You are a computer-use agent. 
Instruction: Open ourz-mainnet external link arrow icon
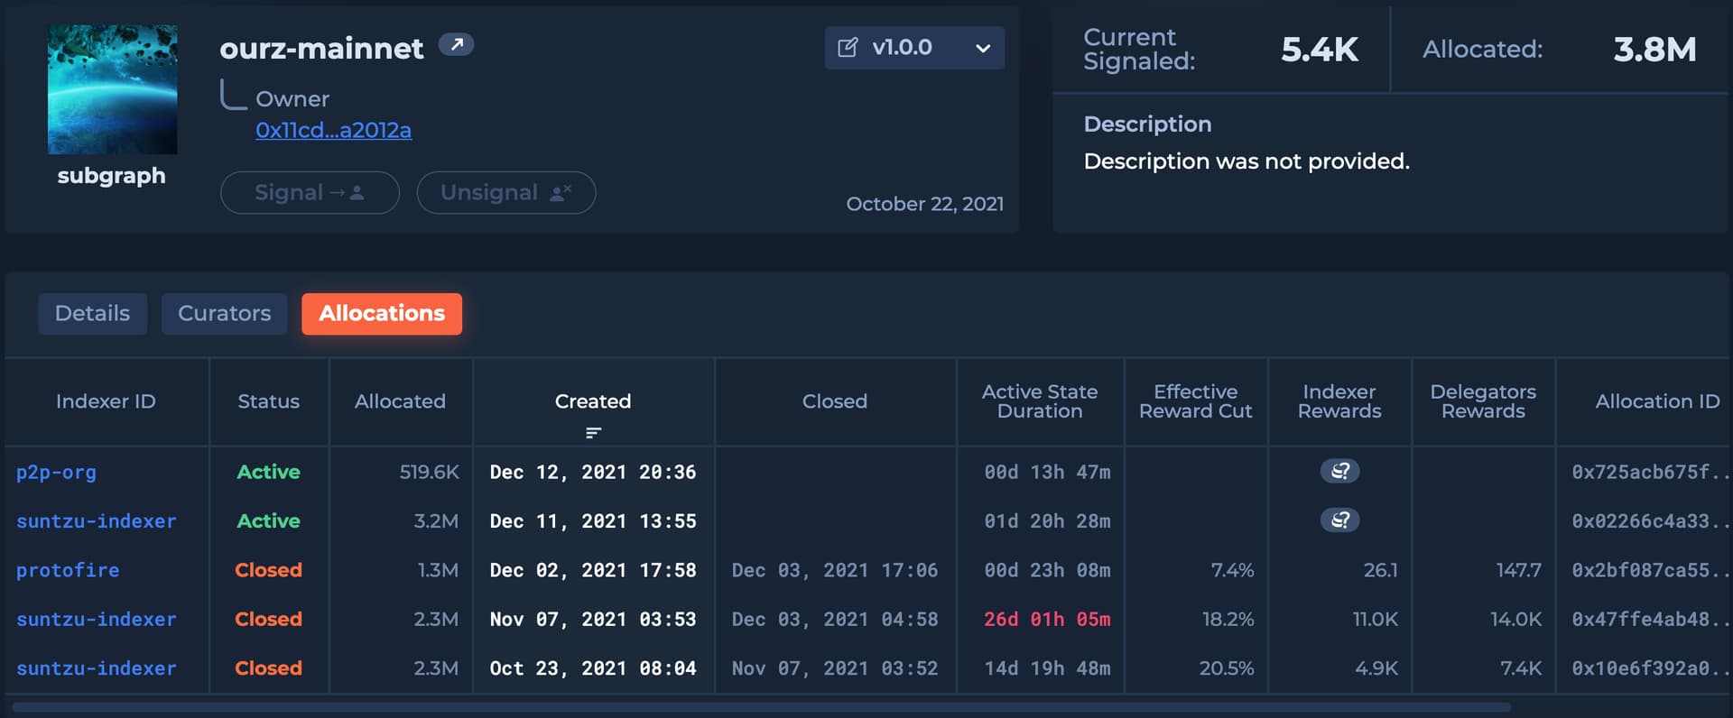pyautogui.click(x=457, y=44)
